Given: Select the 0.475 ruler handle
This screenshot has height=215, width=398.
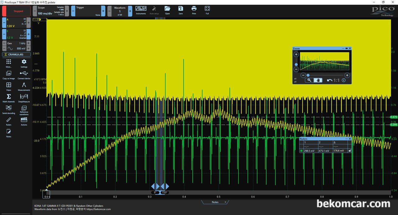Looking at the screenshot, I should pos(394,117).
